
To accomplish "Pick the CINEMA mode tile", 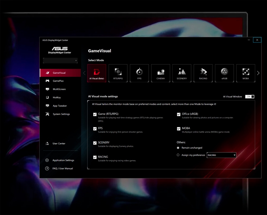I will click(160, 73).
